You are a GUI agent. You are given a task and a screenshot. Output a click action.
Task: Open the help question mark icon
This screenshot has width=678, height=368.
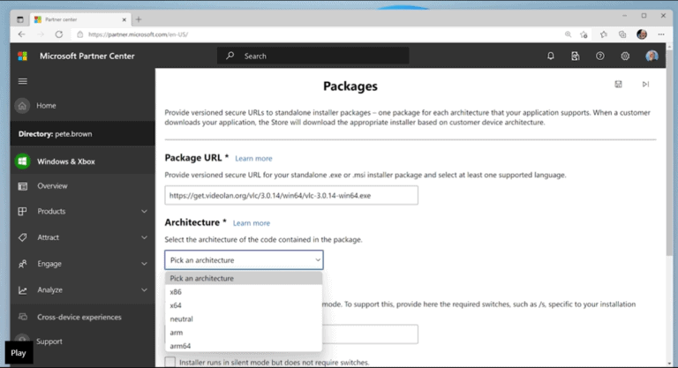(x=599, y=56)
